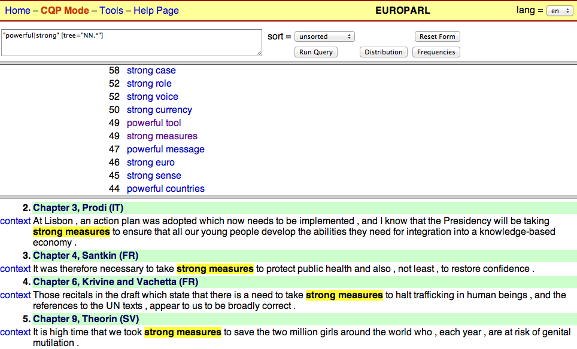
Task: Click the Run Query button
Action: point(315,52)
